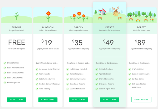Start trial for the Blossom plan

click(x=48, y=100)
